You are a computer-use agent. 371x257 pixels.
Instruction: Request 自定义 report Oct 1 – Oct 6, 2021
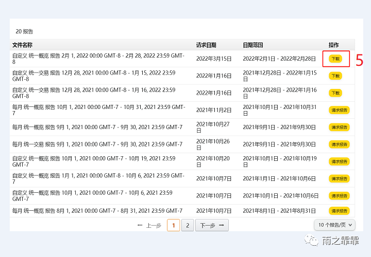339,196
